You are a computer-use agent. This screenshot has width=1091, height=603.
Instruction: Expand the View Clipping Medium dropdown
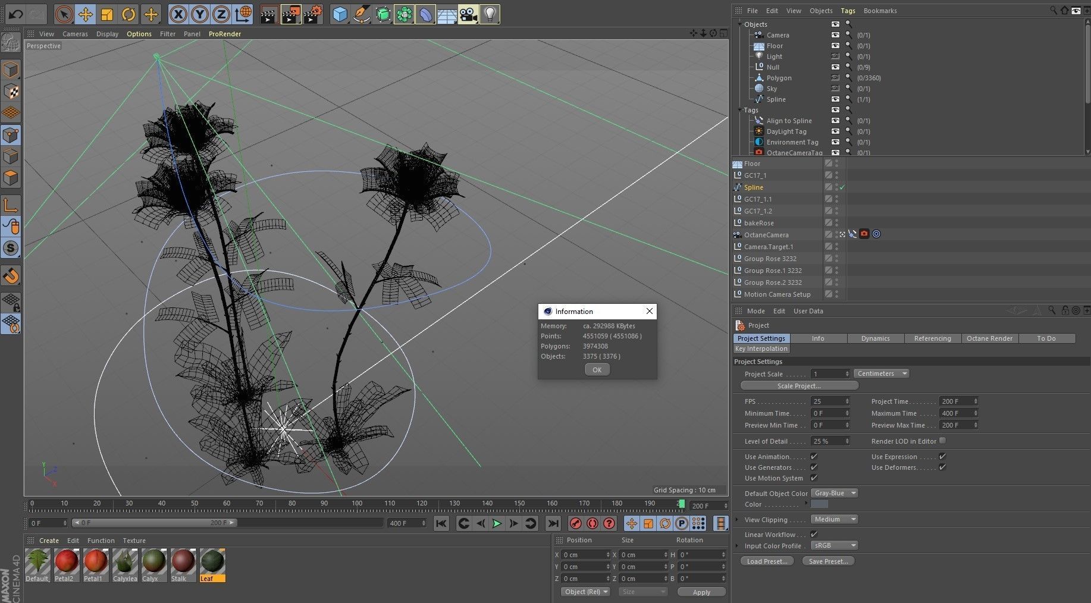(x=835, y=519)
